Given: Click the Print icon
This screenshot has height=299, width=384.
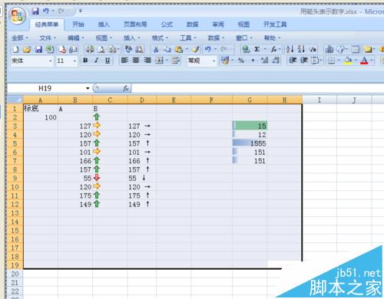Looking at the screenshot, I should point(90,49).
